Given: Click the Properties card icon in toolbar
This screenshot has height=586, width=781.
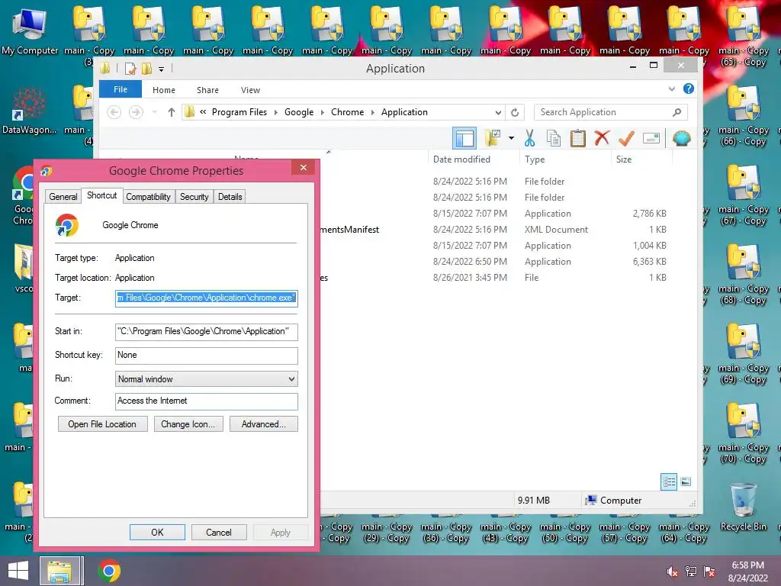Looking at the screenshot, I should (x=651, y=138).
